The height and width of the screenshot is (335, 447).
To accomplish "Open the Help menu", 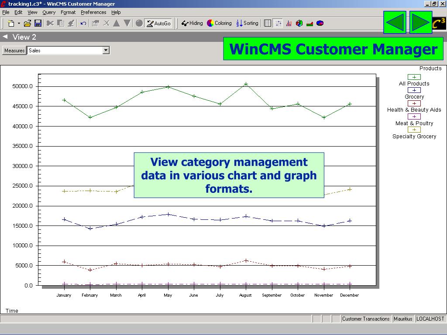I will (116, 12).
